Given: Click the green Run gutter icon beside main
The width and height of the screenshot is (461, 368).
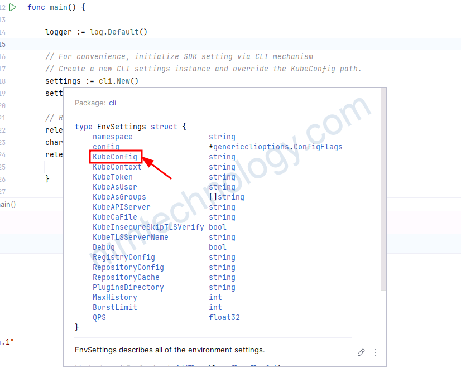Looking at the screenshot, I should coord(13,8).
